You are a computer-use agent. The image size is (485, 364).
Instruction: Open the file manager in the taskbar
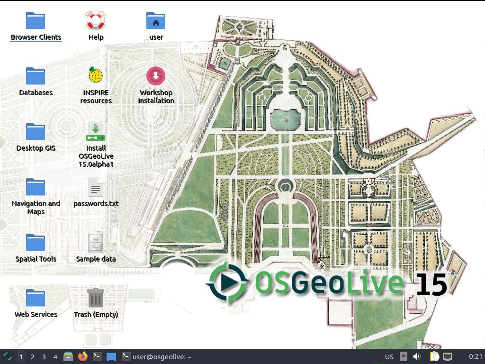click(68, 356)
